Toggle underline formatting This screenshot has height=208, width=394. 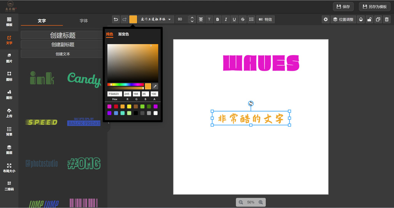pos(234,19)
